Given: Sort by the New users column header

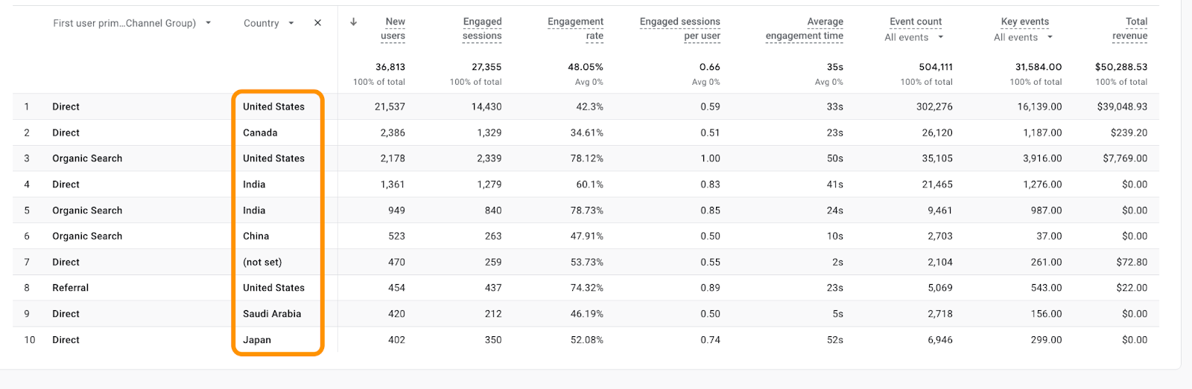Looking at the screenshot, I should pyautogui.click(x=393, y=28).
